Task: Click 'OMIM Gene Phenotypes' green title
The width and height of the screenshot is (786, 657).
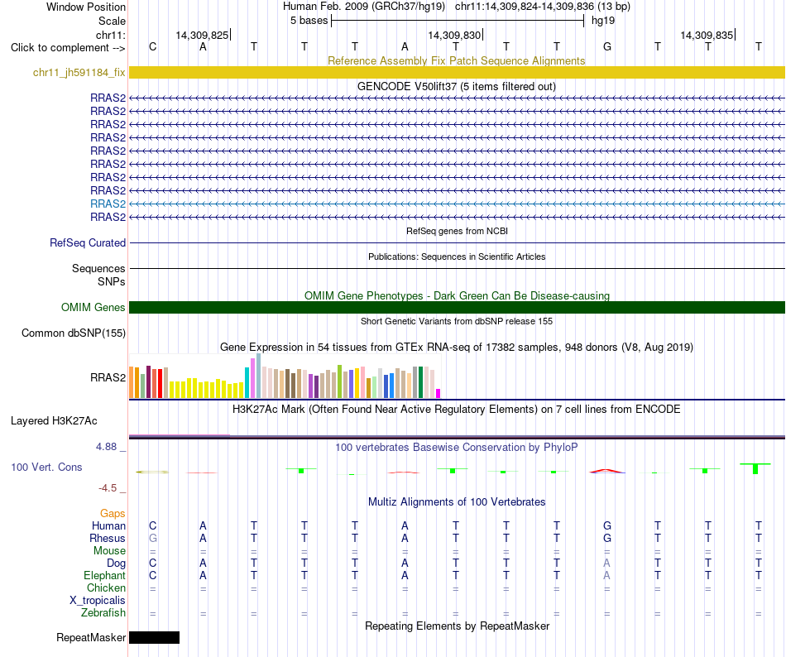Action: [457, 295]
